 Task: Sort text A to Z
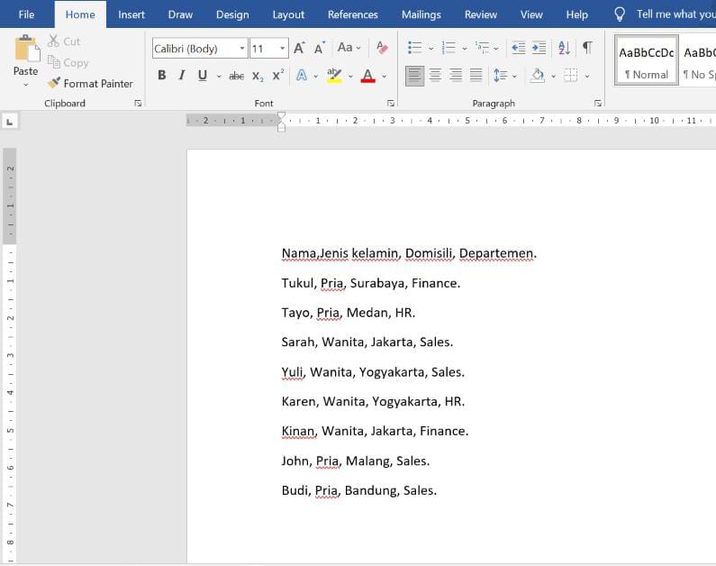pos(564,48)
